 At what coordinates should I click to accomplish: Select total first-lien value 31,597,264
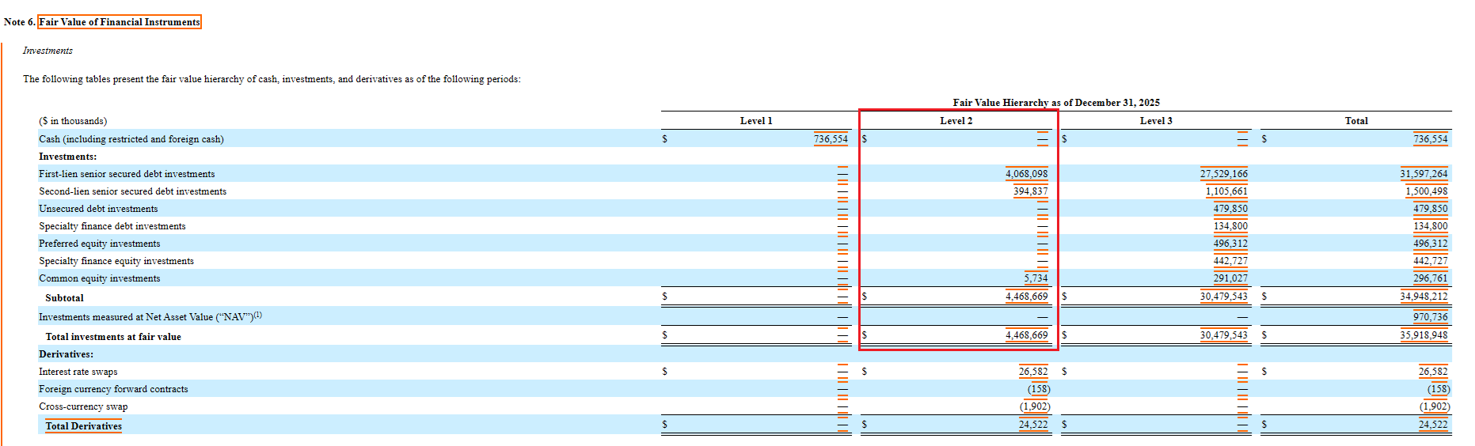pyautogui.click(x=1423, y=174)
